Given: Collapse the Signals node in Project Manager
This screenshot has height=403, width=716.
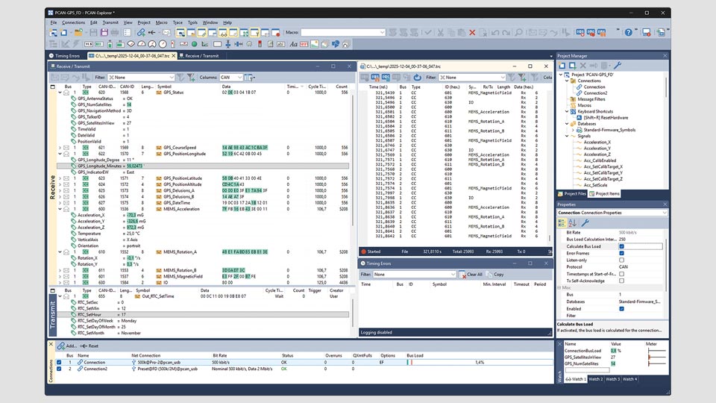Looking at the screenshot, I should coord(567,136).
